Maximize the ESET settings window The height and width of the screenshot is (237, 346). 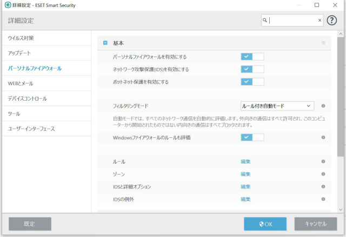point(317,5)
